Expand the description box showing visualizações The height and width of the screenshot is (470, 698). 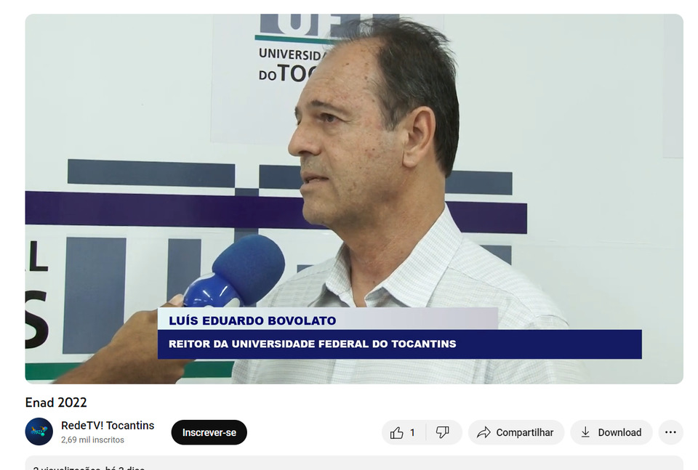(x=354, y=463)
